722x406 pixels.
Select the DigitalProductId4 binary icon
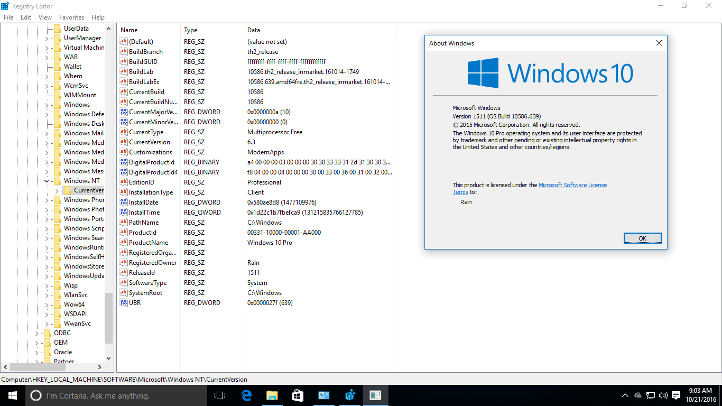124,172
